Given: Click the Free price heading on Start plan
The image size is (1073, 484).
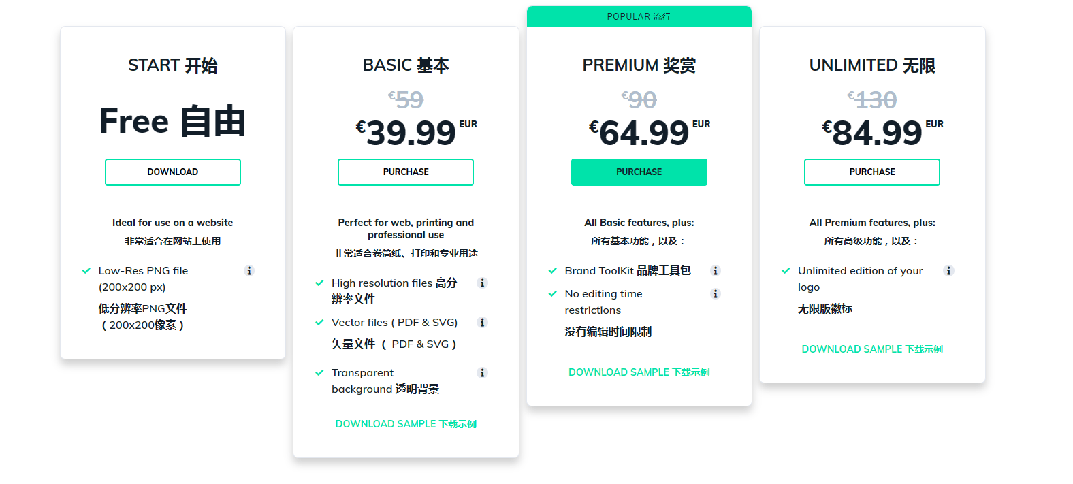Looking at the screenshot, I should (x=172, y=121).
